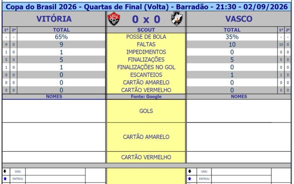
Task: Select Vitória's 65% possession cell
Action: click(61, 37)
